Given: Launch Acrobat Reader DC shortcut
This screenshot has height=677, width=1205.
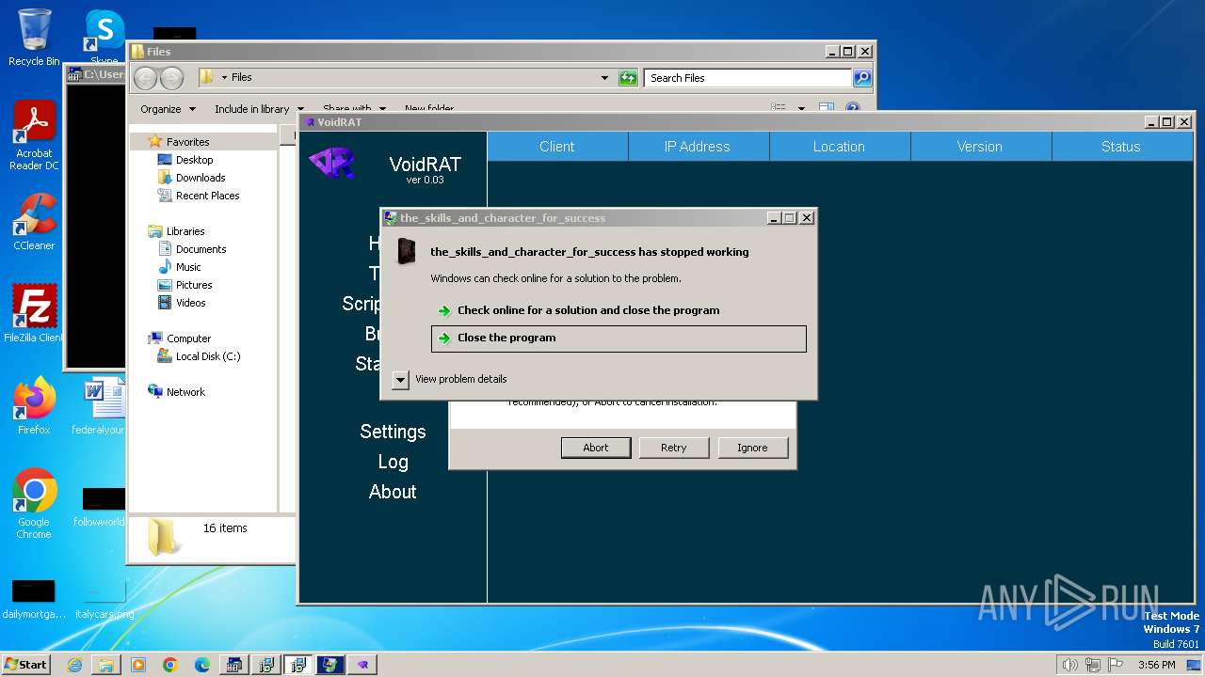Looking at the screenshot, I should click(34, 136).
